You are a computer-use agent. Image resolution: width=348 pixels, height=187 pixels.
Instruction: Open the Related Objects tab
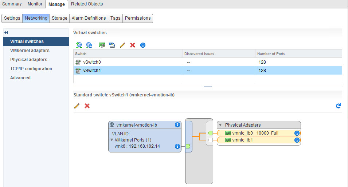tap(87, 4)
